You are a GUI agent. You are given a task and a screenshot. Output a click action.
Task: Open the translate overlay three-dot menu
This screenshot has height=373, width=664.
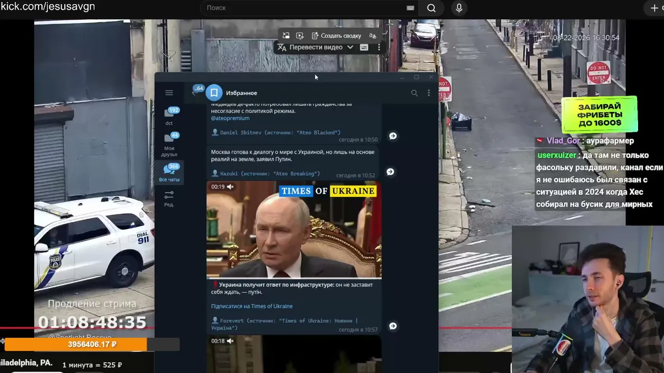pos(379,47)
